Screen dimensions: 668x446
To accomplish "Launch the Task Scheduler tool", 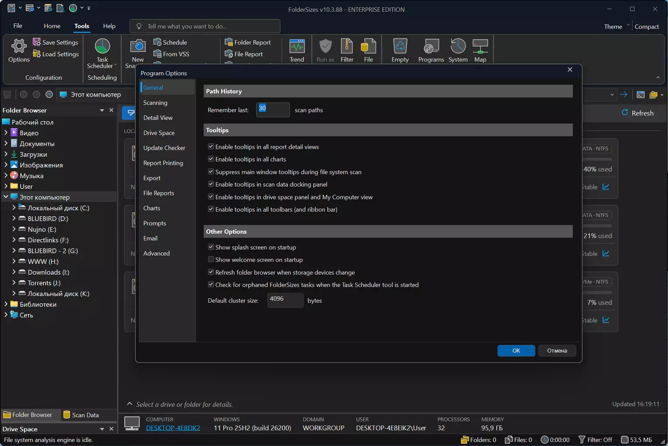I will tap(102, 53).
